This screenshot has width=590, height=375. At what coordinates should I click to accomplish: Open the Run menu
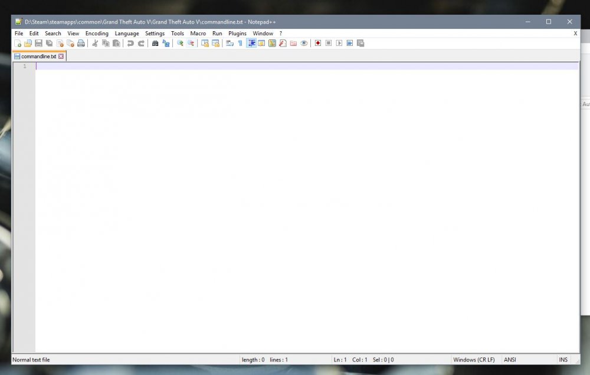(x=217, y=34)
